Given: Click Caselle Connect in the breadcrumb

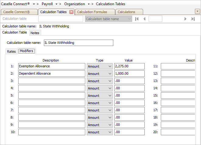Looking at the screenshot, I should pos(16,4).
